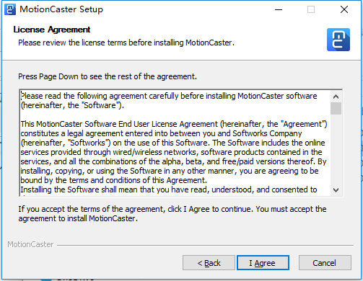The height and width of the screenshot is (281, 363).
Task: Click the "MotionCaster Setup" title bar text
Action: [61, 9]
